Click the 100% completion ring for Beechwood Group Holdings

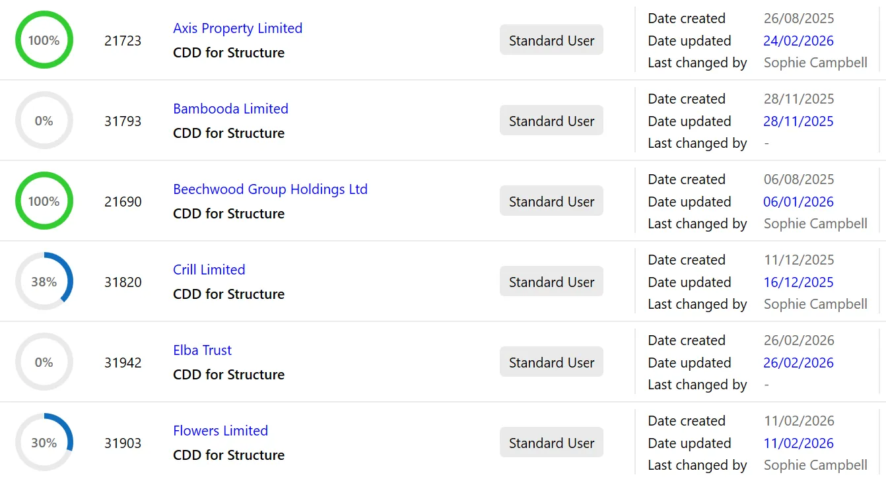pos(44,201)
